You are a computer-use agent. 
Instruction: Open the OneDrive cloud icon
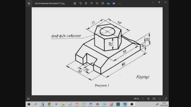coord(108,3)
